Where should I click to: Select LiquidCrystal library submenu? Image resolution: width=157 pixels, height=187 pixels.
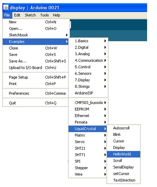coord(88,129)
